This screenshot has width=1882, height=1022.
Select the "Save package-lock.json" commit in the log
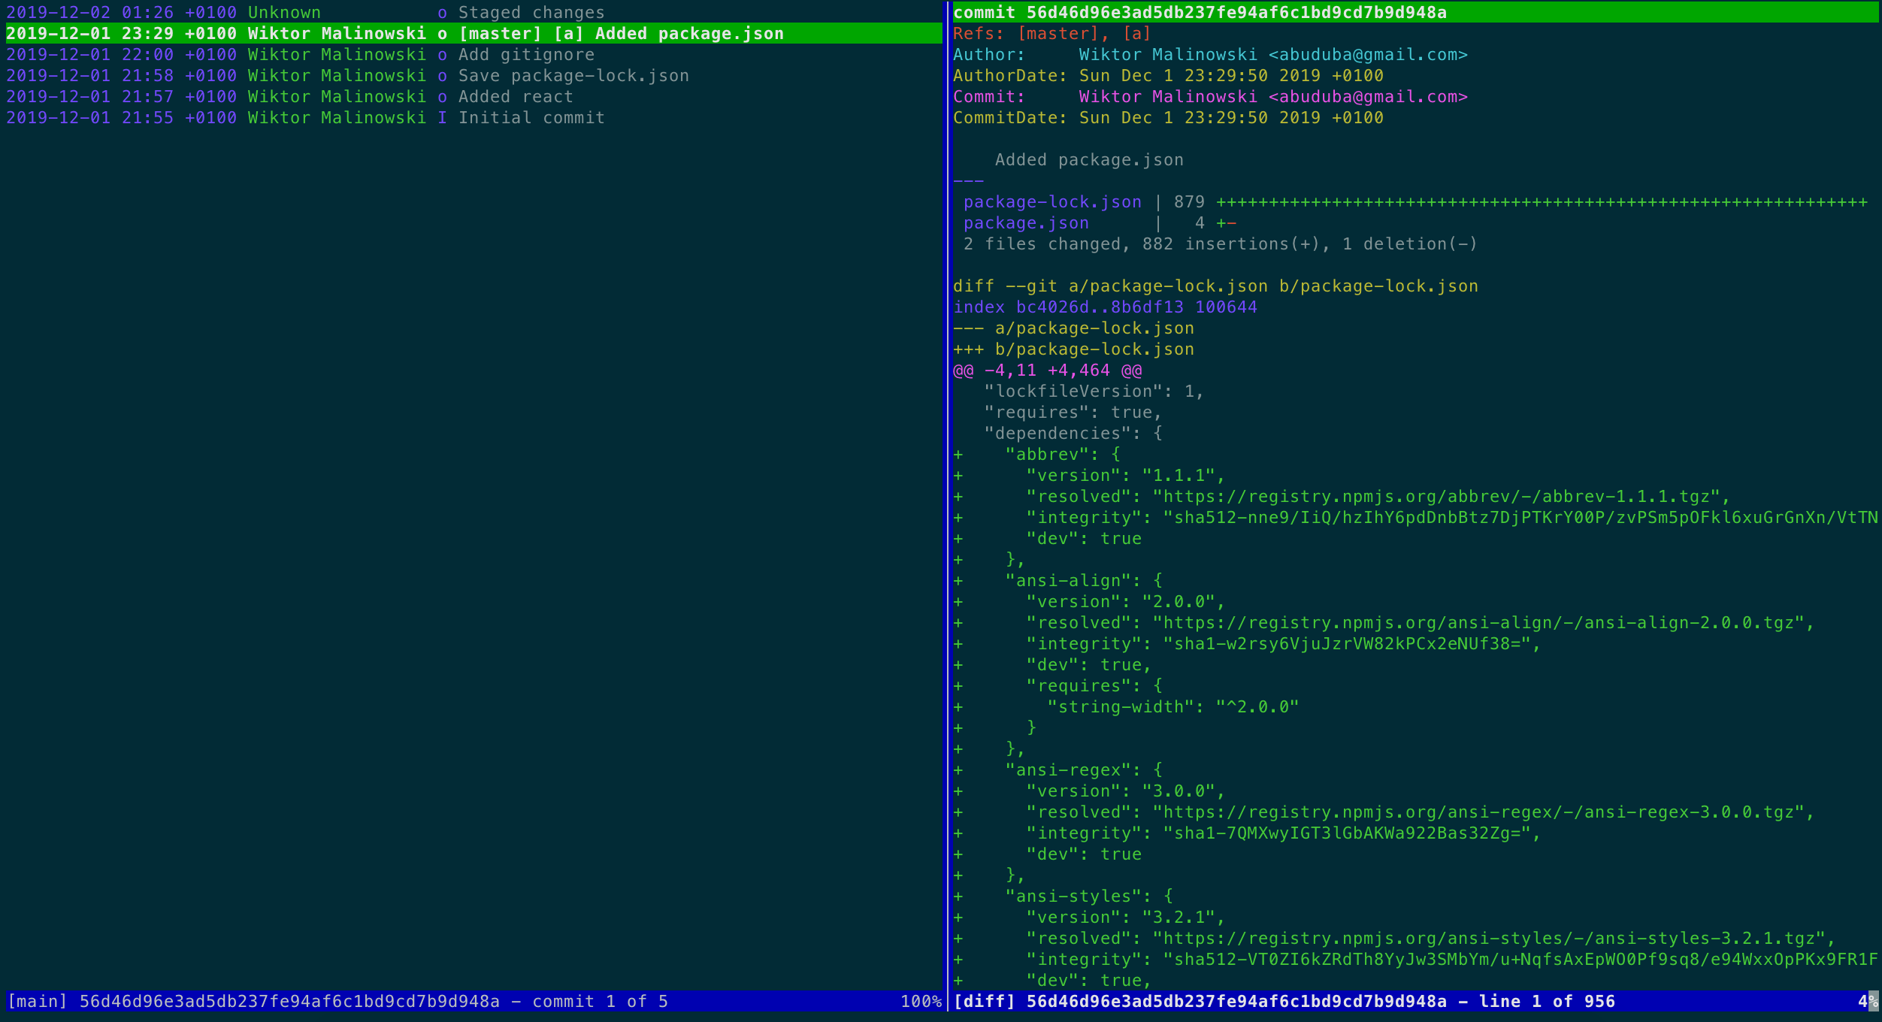(571, 75)
